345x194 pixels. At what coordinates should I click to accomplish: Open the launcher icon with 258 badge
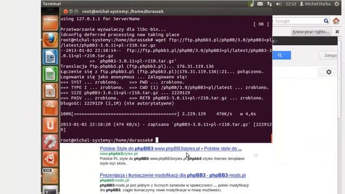[50, 176]
